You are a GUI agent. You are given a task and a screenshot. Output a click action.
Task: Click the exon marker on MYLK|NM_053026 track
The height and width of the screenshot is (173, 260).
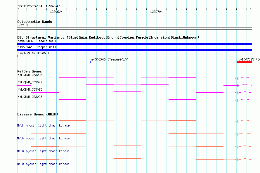click(238, 78)
